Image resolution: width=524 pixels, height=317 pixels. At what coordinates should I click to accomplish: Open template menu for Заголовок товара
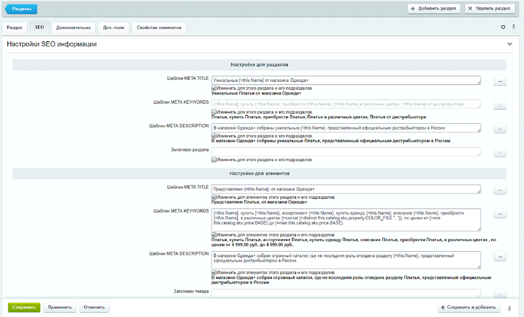click(500, 293)
